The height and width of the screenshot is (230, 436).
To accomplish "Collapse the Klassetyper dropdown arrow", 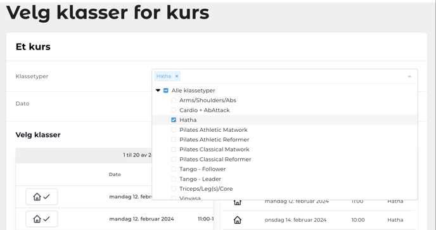I will coord(409,77).
